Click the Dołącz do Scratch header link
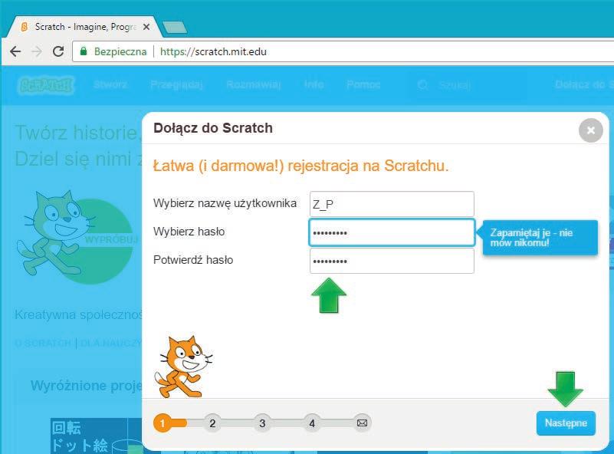This screenshot has height=454, width=614. (x=584, y=84)
